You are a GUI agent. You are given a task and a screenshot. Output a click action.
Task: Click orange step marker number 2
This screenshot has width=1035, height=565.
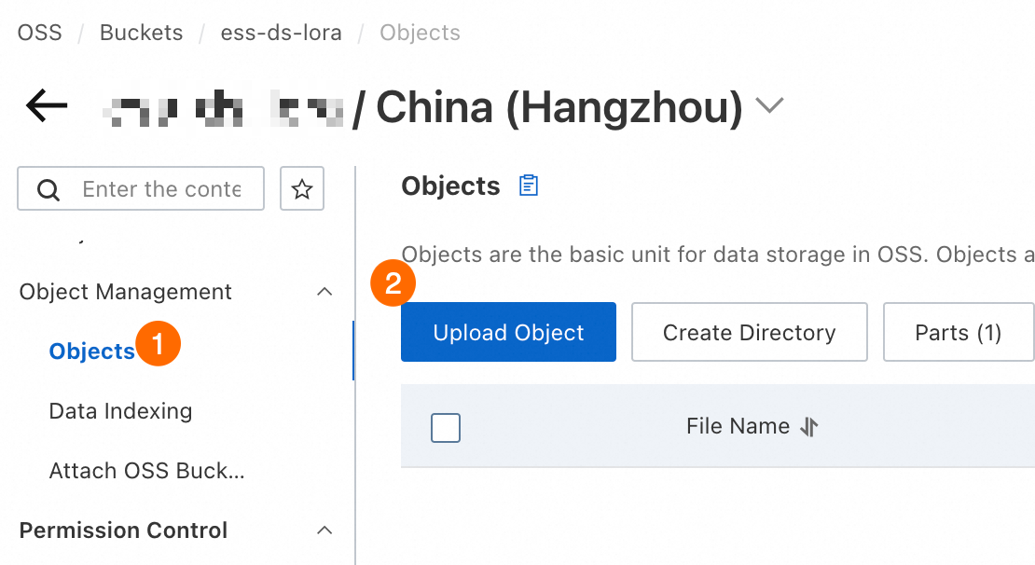point(393,283)
